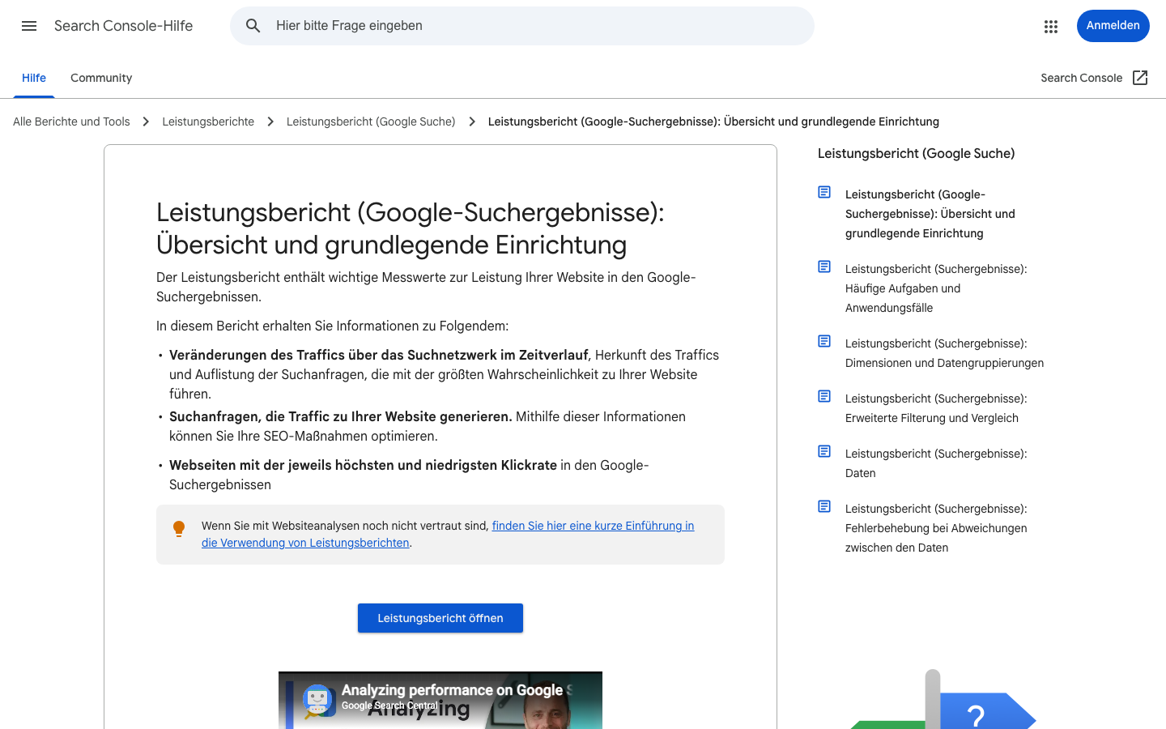
Task: Click the external-link icon beside Search Console
Action: [1140, 78]
